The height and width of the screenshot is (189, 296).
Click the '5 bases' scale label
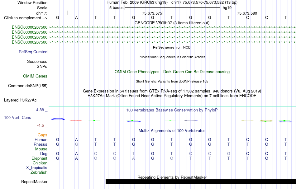pyautogui.click(x=116, y=8)
